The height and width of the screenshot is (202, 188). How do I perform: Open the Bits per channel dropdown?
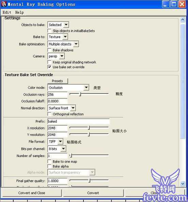click(57, 149)
